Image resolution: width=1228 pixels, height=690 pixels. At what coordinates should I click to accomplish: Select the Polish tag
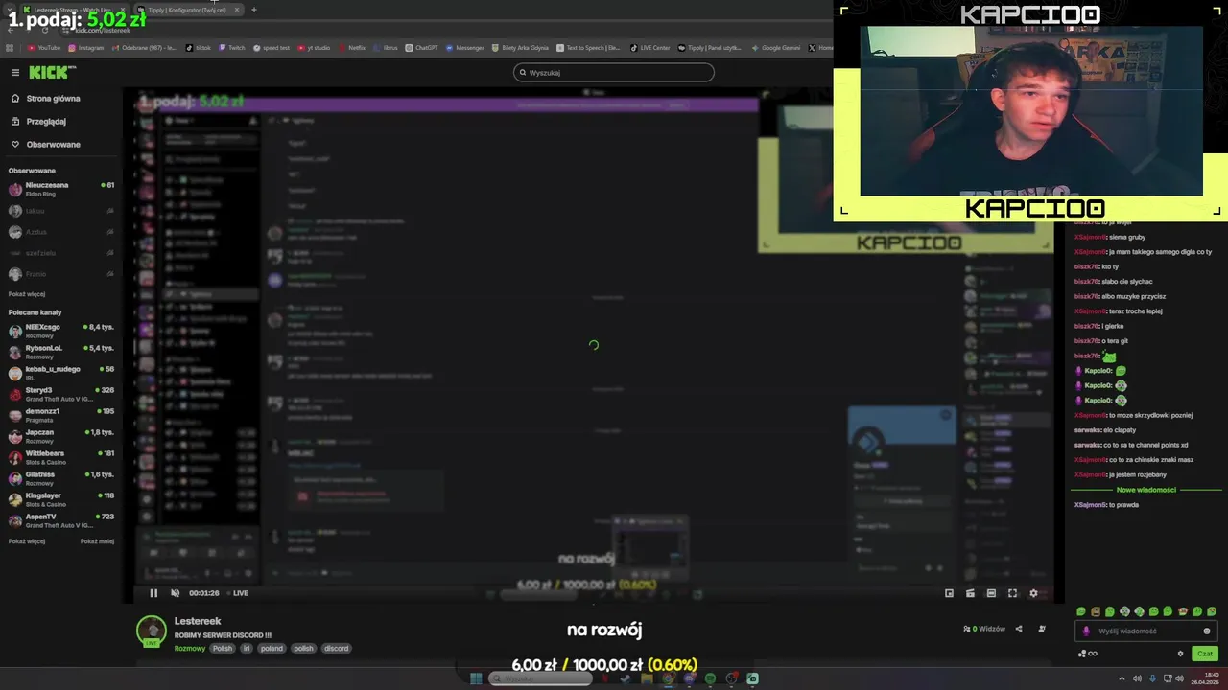(x=223, y=648)
